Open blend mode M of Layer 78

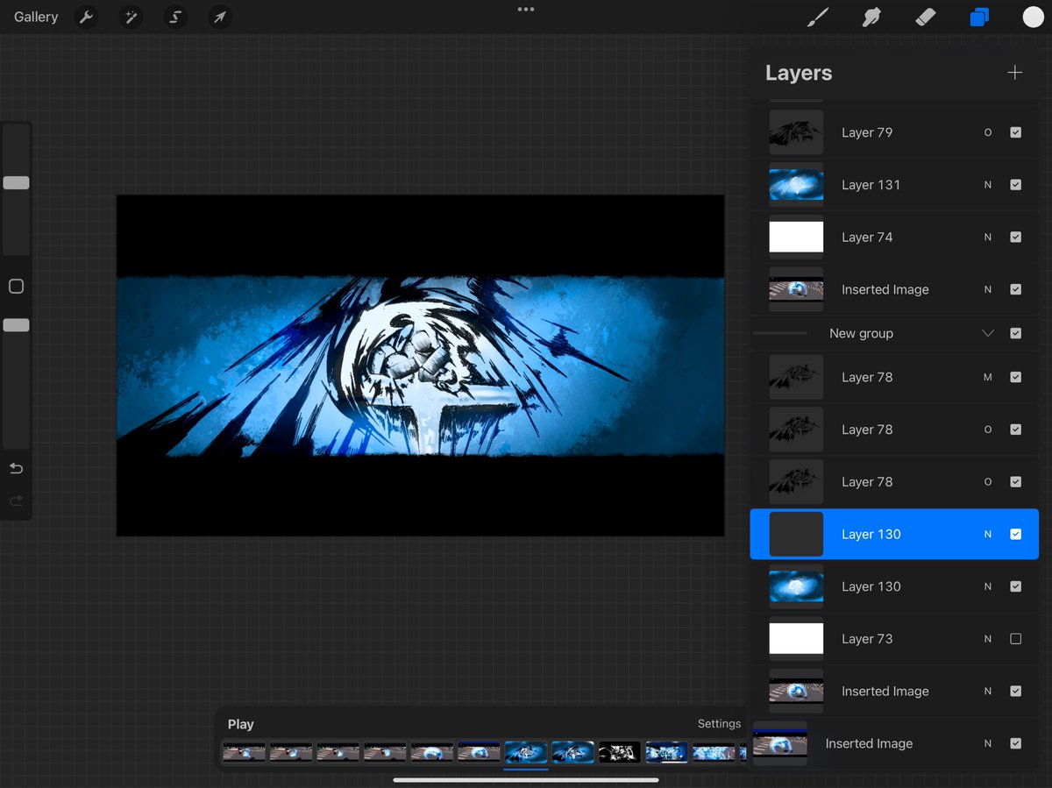988,377
